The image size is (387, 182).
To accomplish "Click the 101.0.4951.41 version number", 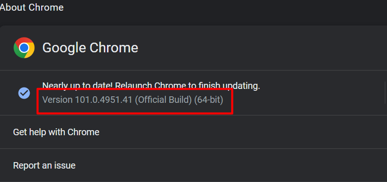I will 103,100.
